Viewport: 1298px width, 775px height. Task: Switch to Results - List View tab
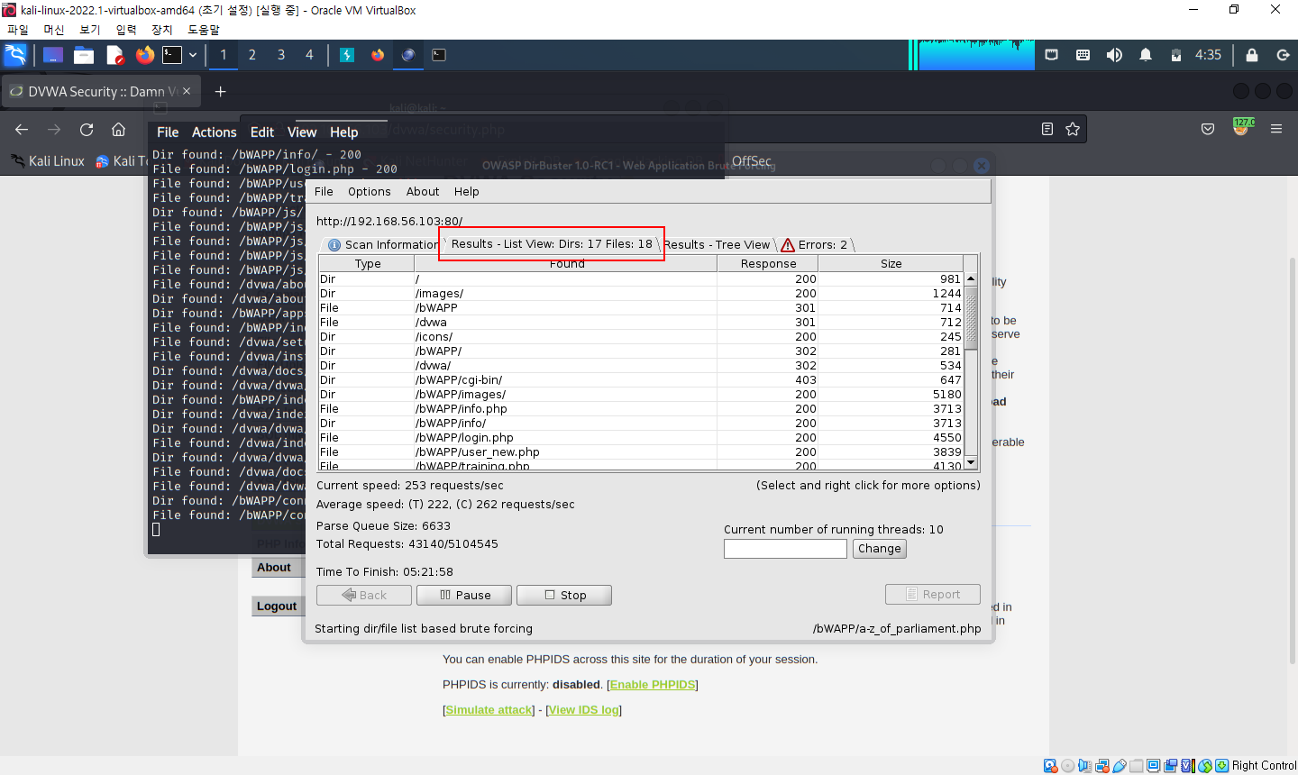tap(552, 244)
